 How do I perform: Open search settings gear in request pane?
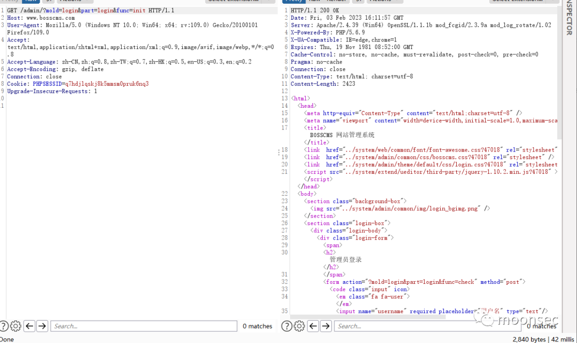click(x=15, y=326)
